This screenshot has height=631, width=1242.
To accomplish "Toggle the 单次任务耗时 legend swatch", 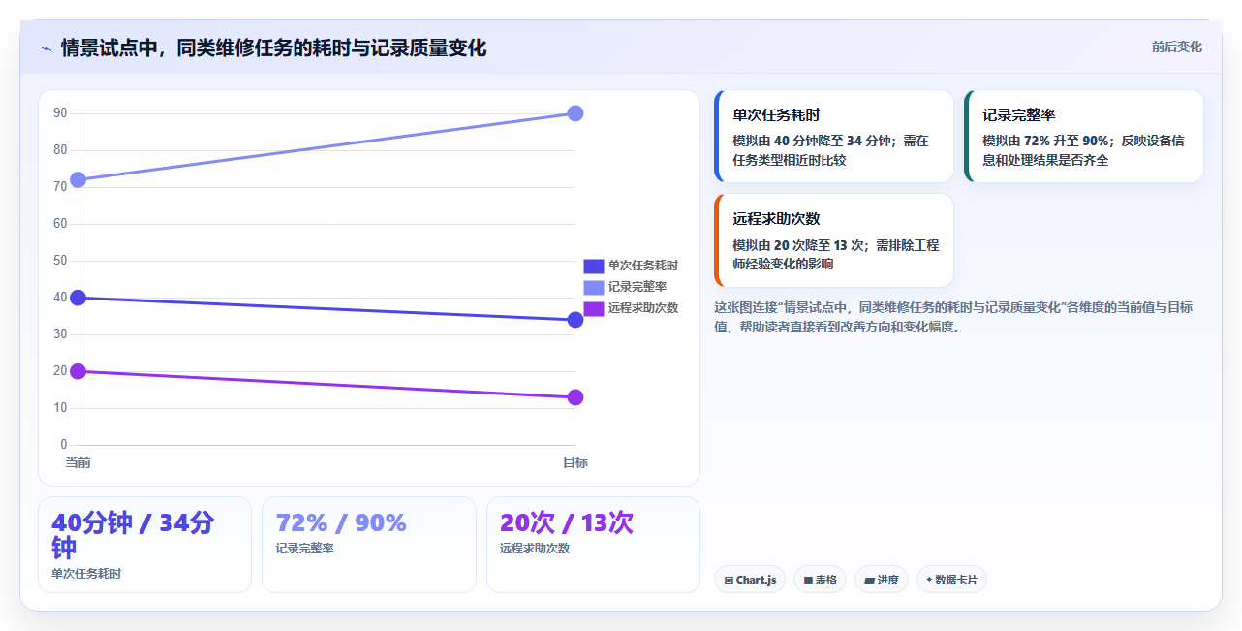I will 593,266.
